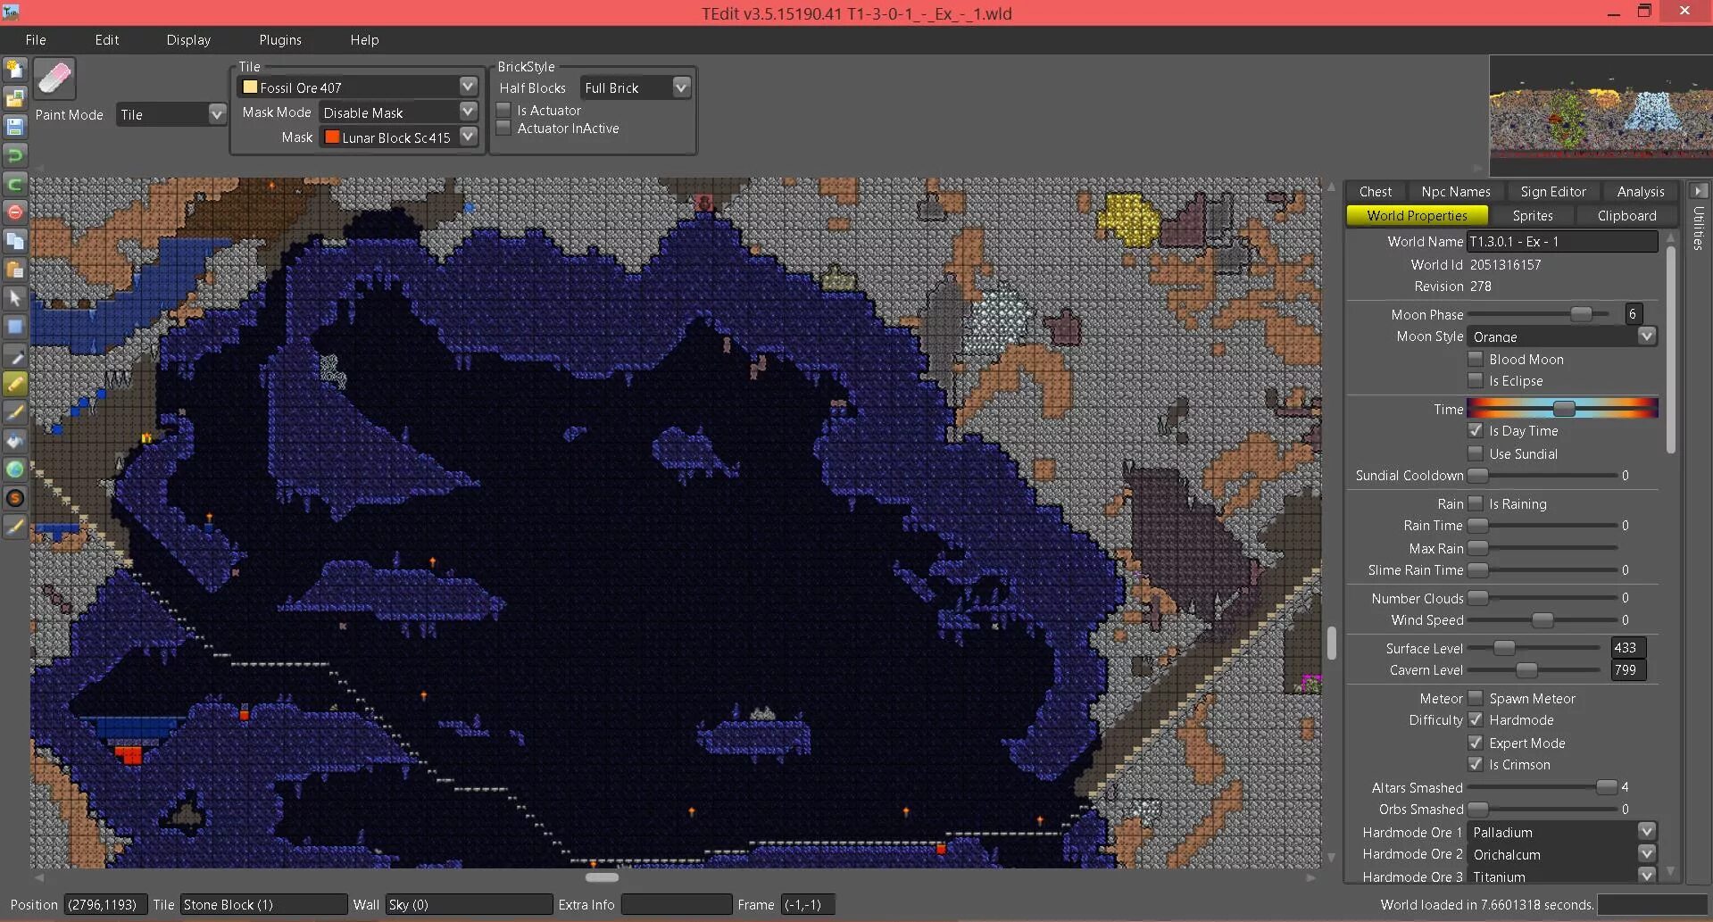
Task: Switch to the Npc Names tab
Action: 1456,191
